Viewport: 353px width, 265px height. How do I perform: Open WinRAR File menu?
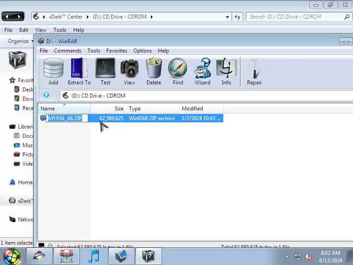44,51
